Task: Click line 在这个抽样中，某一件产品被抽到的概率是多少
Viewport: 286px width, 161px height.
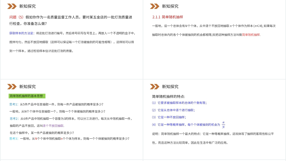Action: [42, 133]
